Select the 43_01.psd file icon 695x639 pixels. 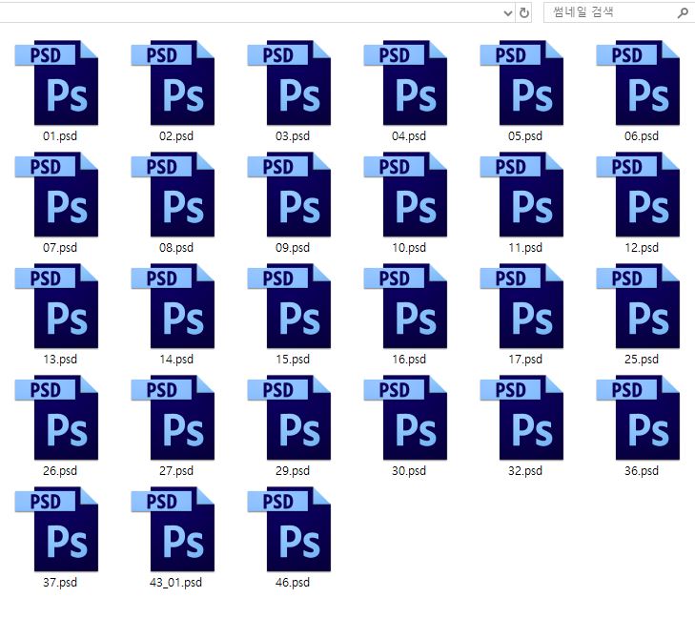click(x=173, y=529)
